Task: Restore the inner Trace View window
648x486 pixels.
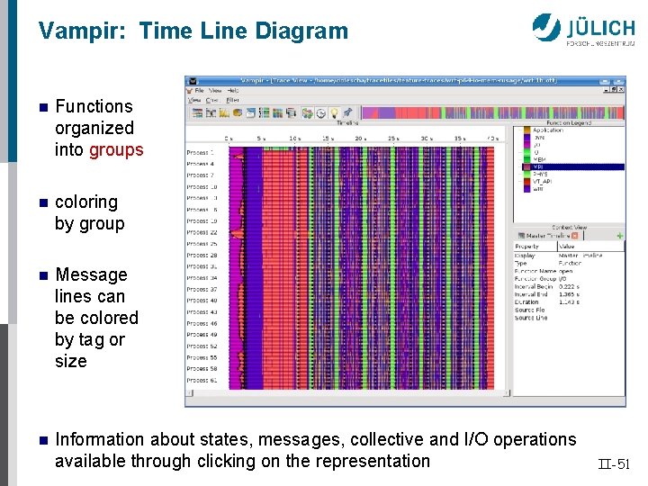Action: click(614, 89)
